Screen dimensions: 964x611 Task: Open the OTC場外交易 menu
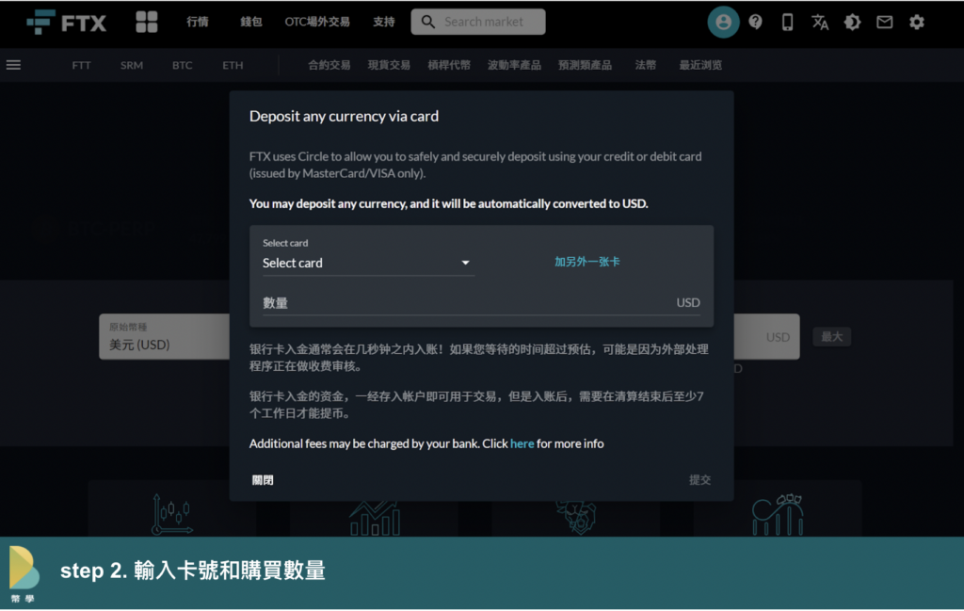pos(316,23)
